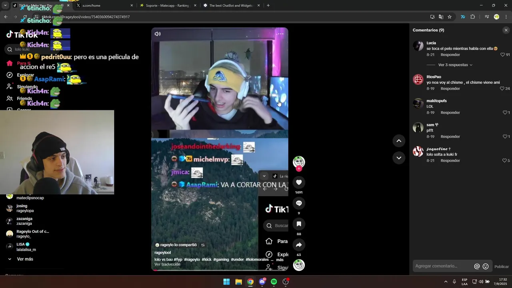Open the Chrome extensions puzzle icon
Screen dimensions: 512x288
[473, 17]
